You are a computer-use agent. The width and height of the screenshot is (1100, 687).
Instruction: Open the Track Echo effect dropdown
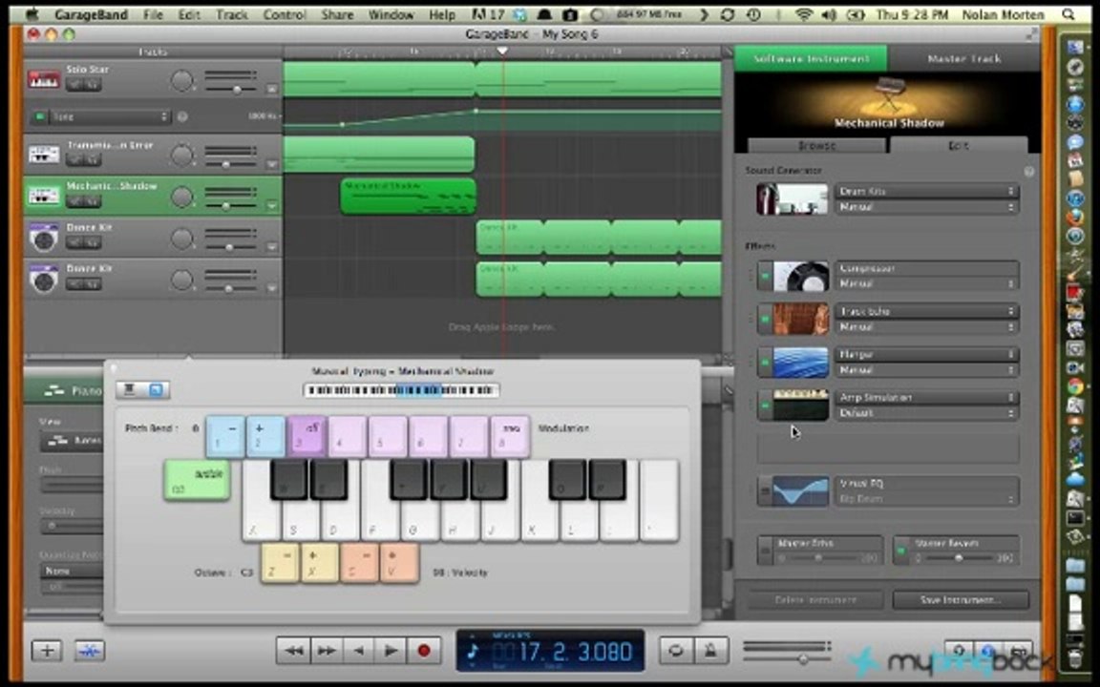tap(926, 310)
